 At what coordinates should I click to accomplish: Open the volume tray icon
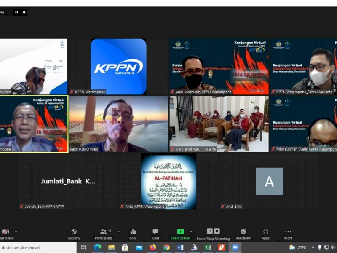(333, 248)
